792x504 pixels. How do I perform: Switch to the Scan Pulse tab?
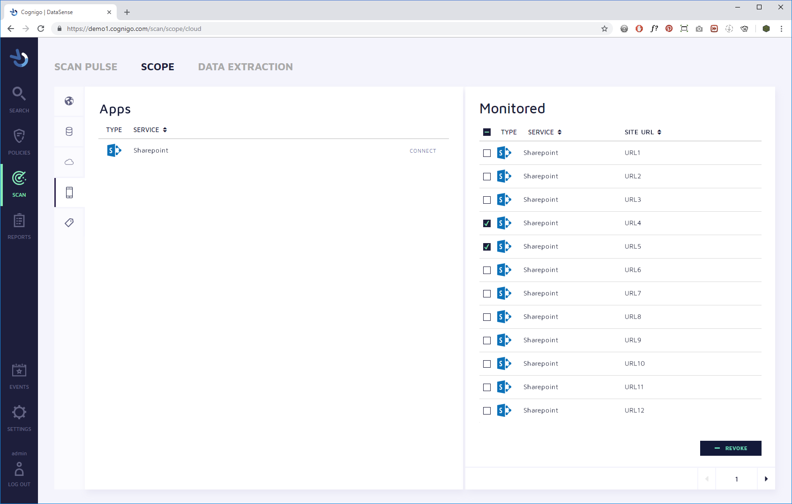click(86, 67)
